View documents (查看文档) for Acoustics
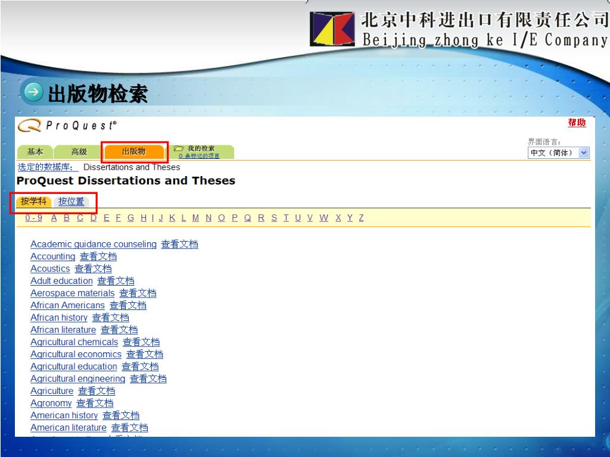Viewport: 610px width, 457px height. point(94,269)
